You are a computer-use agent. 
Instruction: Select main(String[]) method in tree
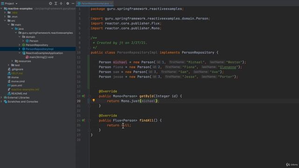coord(41,57)
